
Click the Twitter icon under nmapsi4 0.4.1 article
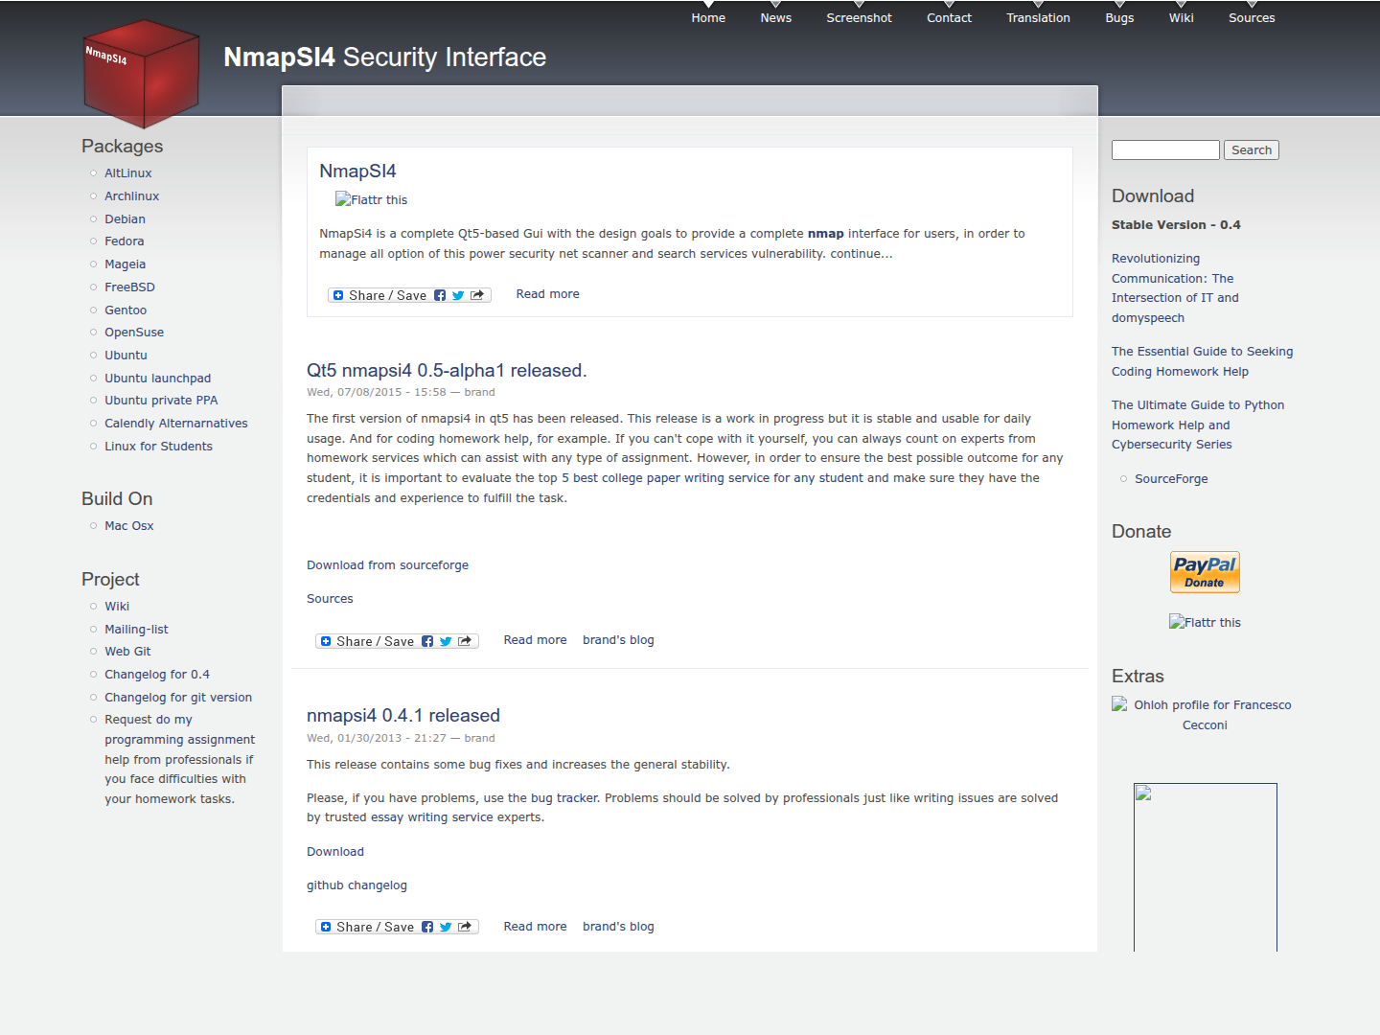[446, 927]
